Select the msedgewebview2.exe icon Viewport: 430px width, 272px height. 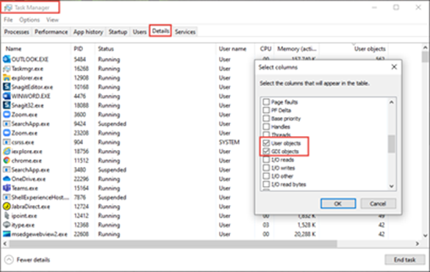click(x=7, y=235)
